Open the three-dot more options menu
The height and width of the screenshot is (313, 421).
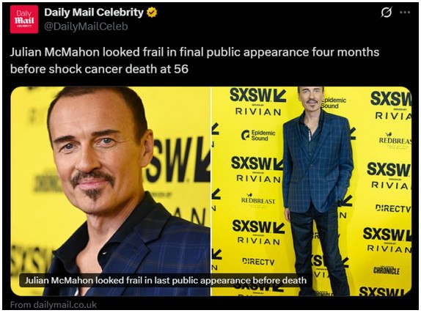coord(405,12)
